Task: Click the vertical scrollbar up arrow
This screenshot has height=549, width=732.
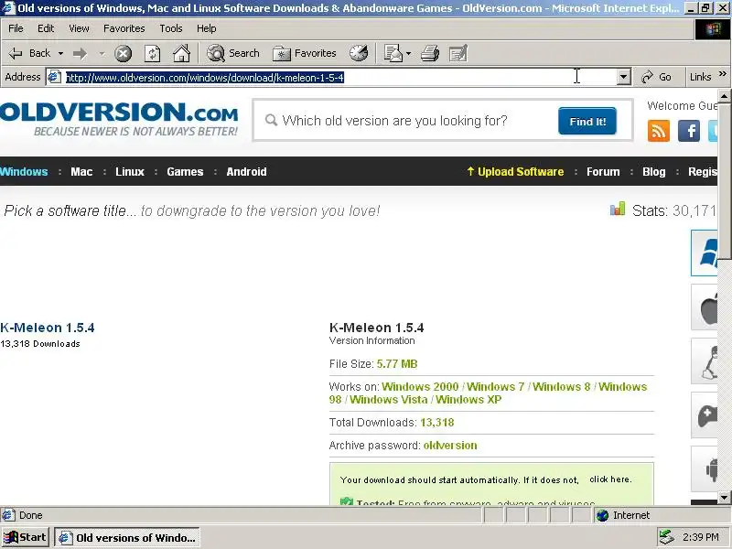Action: [x=724, y=96]
